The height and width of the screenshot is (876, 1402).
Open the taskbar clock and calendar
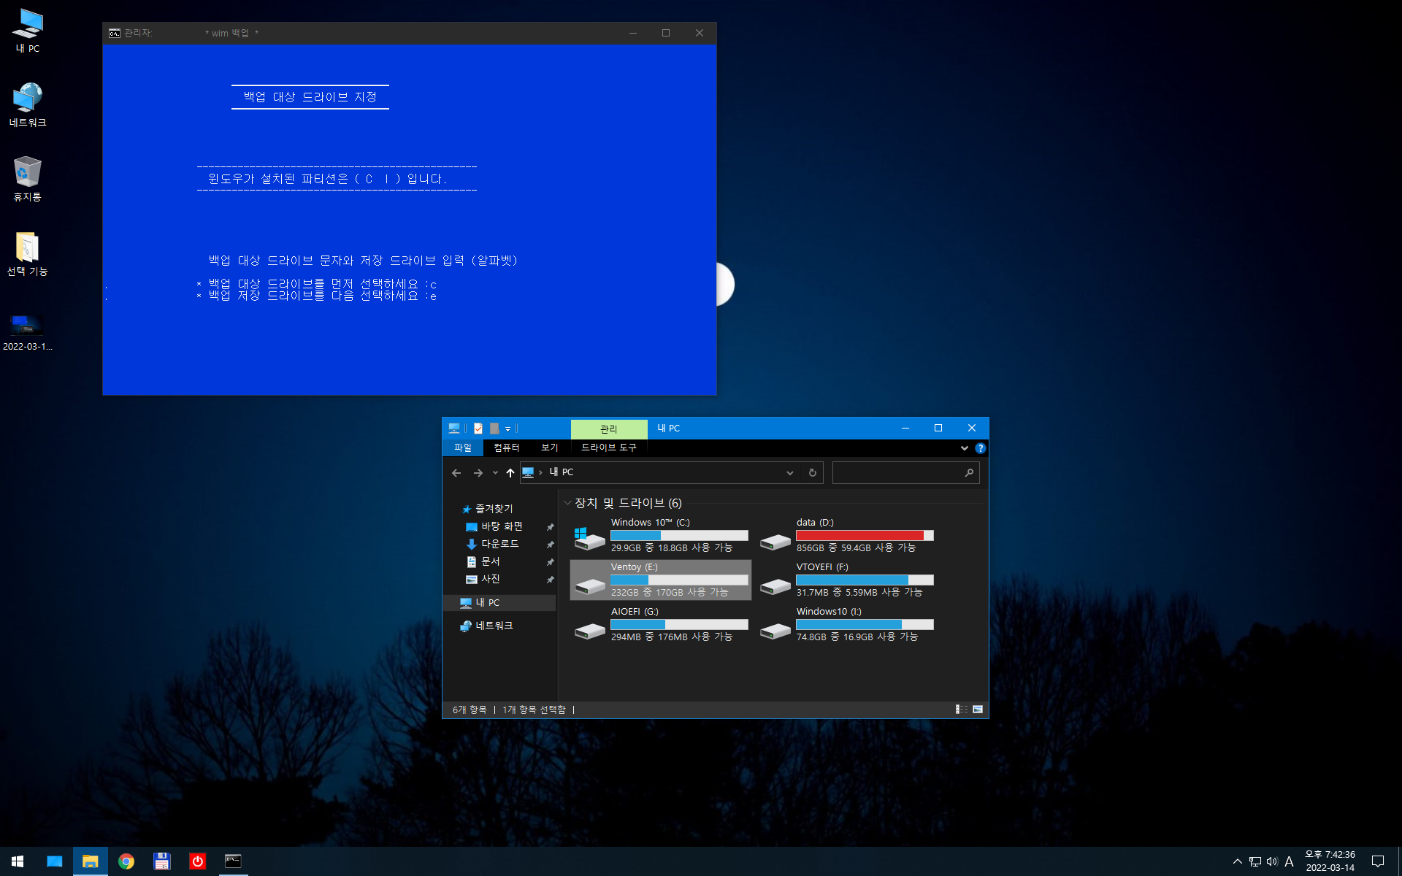(1330, 861)
